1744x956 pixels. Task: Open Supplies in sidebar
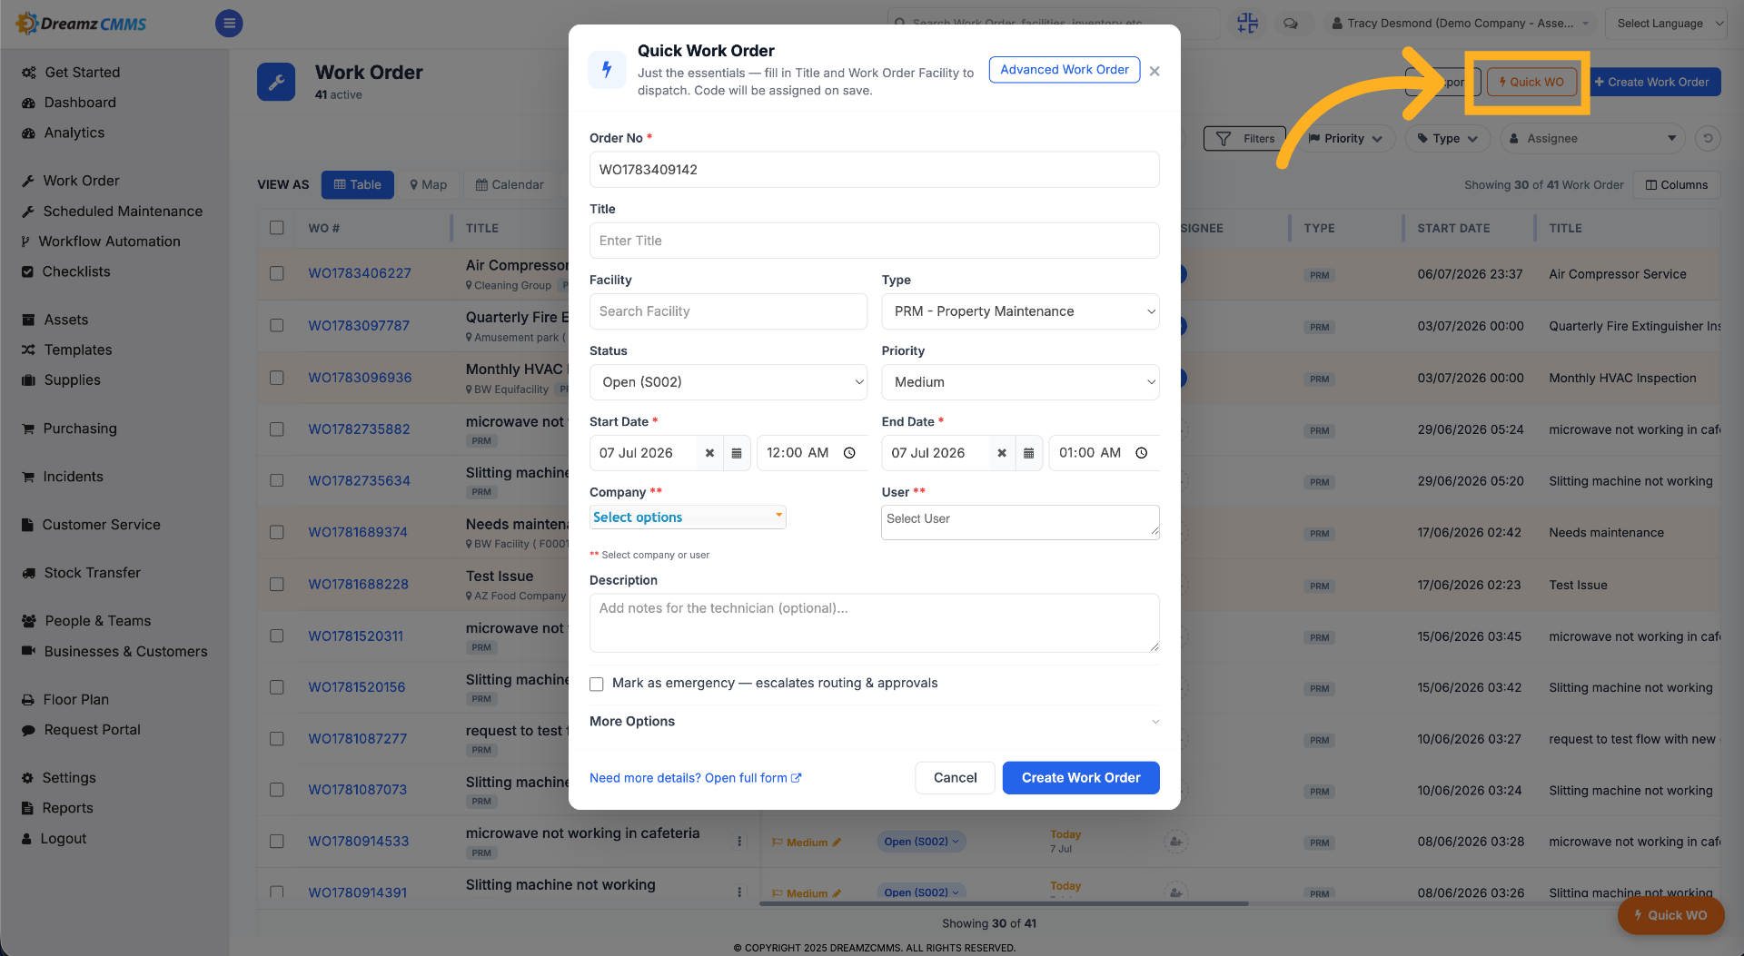73,380
